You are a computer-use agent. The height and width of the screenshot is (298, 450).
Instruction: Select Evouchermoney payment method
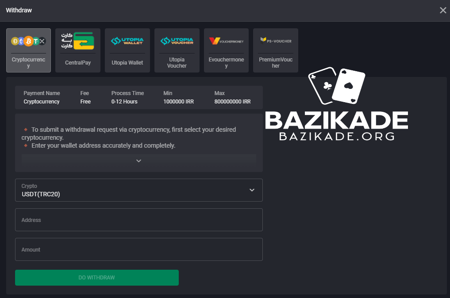point(226,50)
